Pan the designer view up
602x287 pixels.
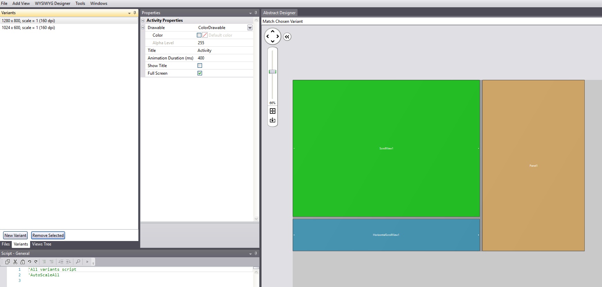click(273, 31)
